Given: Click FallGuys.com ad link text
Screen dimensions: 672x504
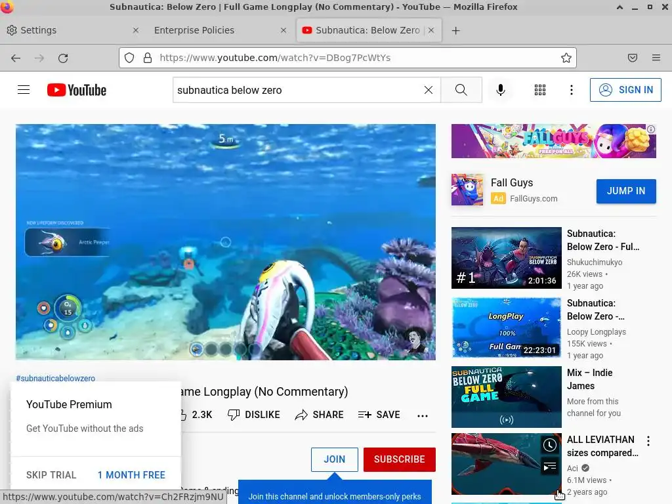Looking at the screenshot, I should click(534, 199).
